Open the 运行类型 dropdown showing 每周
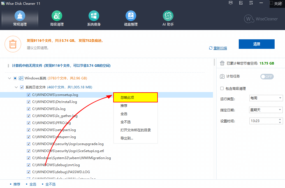 (x=266, y=98)
